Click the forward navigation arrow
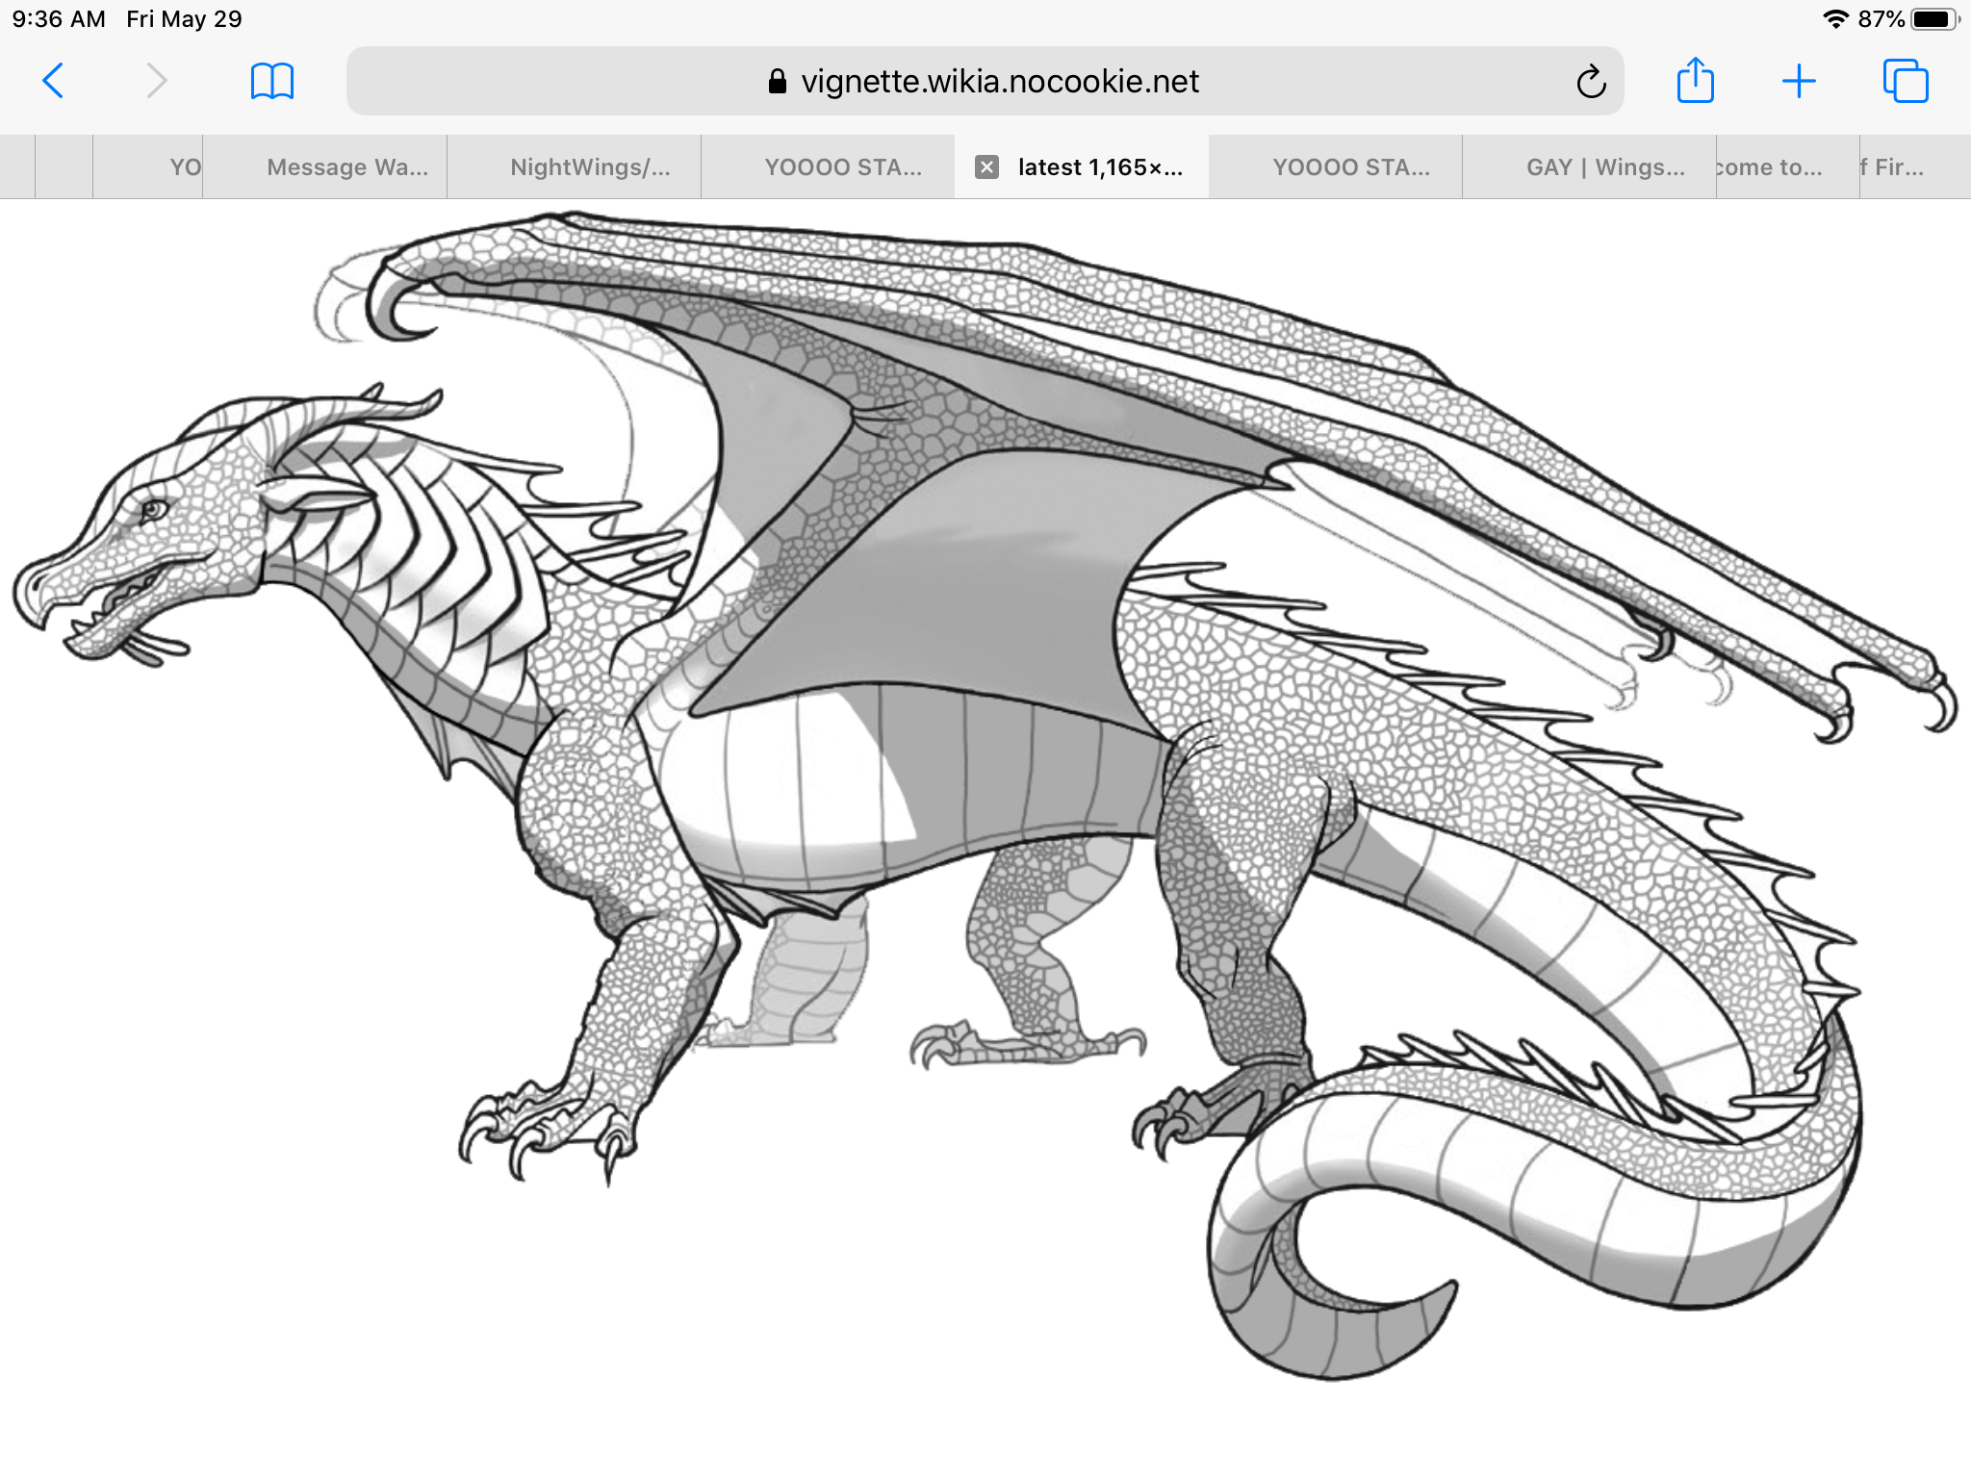Image resolution: width=1971 pixels, height=1478 pixels. tap(157, 81)
